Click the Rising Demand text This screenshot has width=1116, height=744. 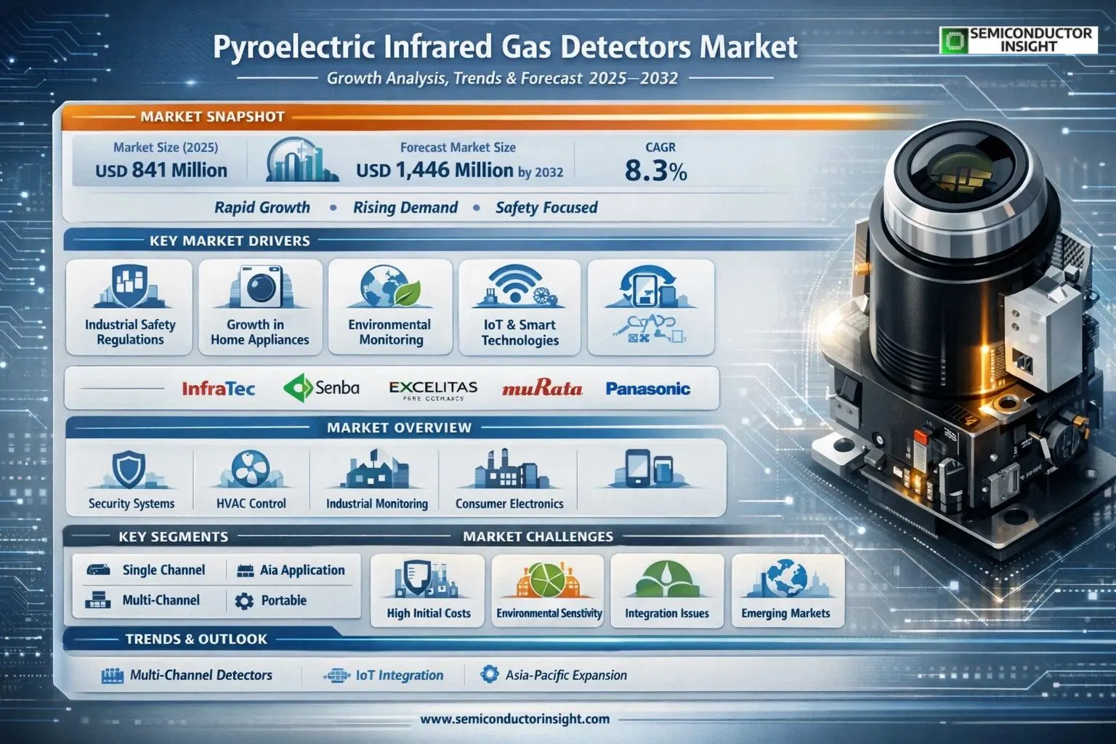tap(405, 208)
